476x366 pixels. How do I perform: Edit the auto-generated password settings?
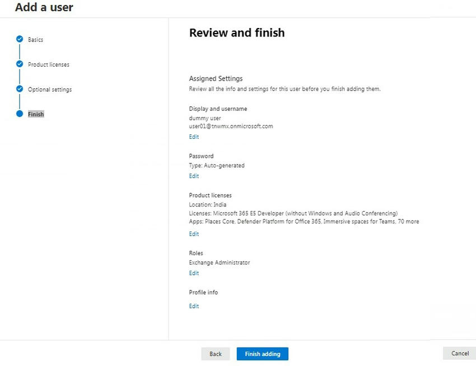[194, 176]
